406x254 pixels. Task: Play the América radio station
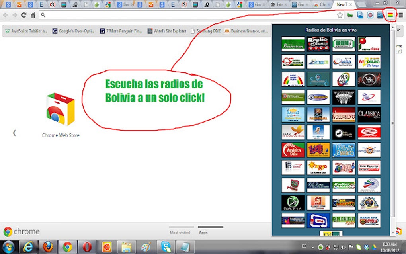(x=293, y=150)
